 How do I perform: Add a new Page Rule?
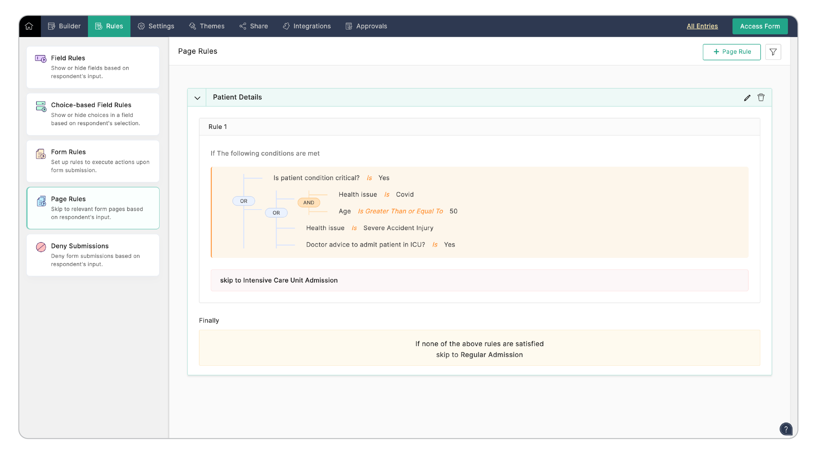pyautogui.click(x=731, y=52)
